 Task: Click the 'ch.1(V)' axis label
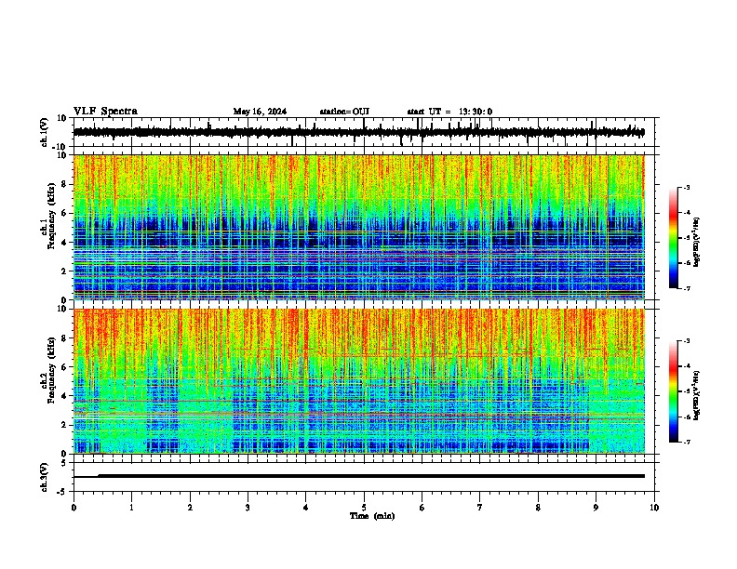(44, 132)
